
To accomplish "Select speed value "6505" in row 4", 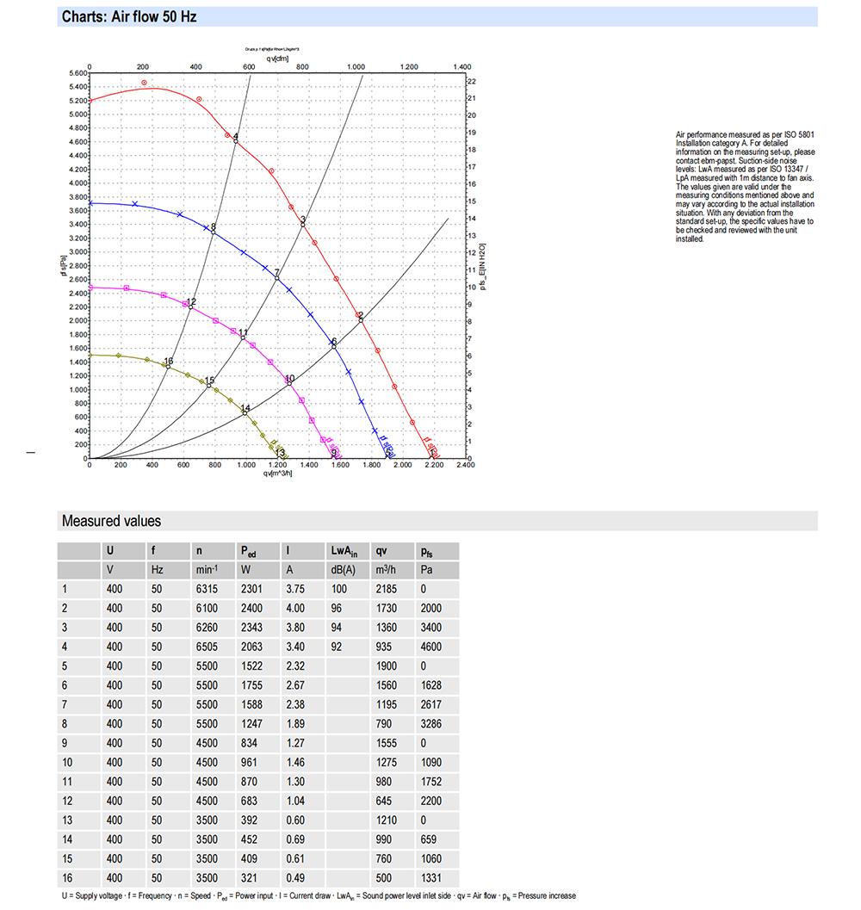I will [x=207, y=647].
